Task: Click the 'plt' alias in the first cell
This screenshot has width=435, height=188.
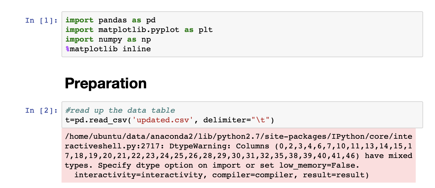Action: (x=206, y=30)
